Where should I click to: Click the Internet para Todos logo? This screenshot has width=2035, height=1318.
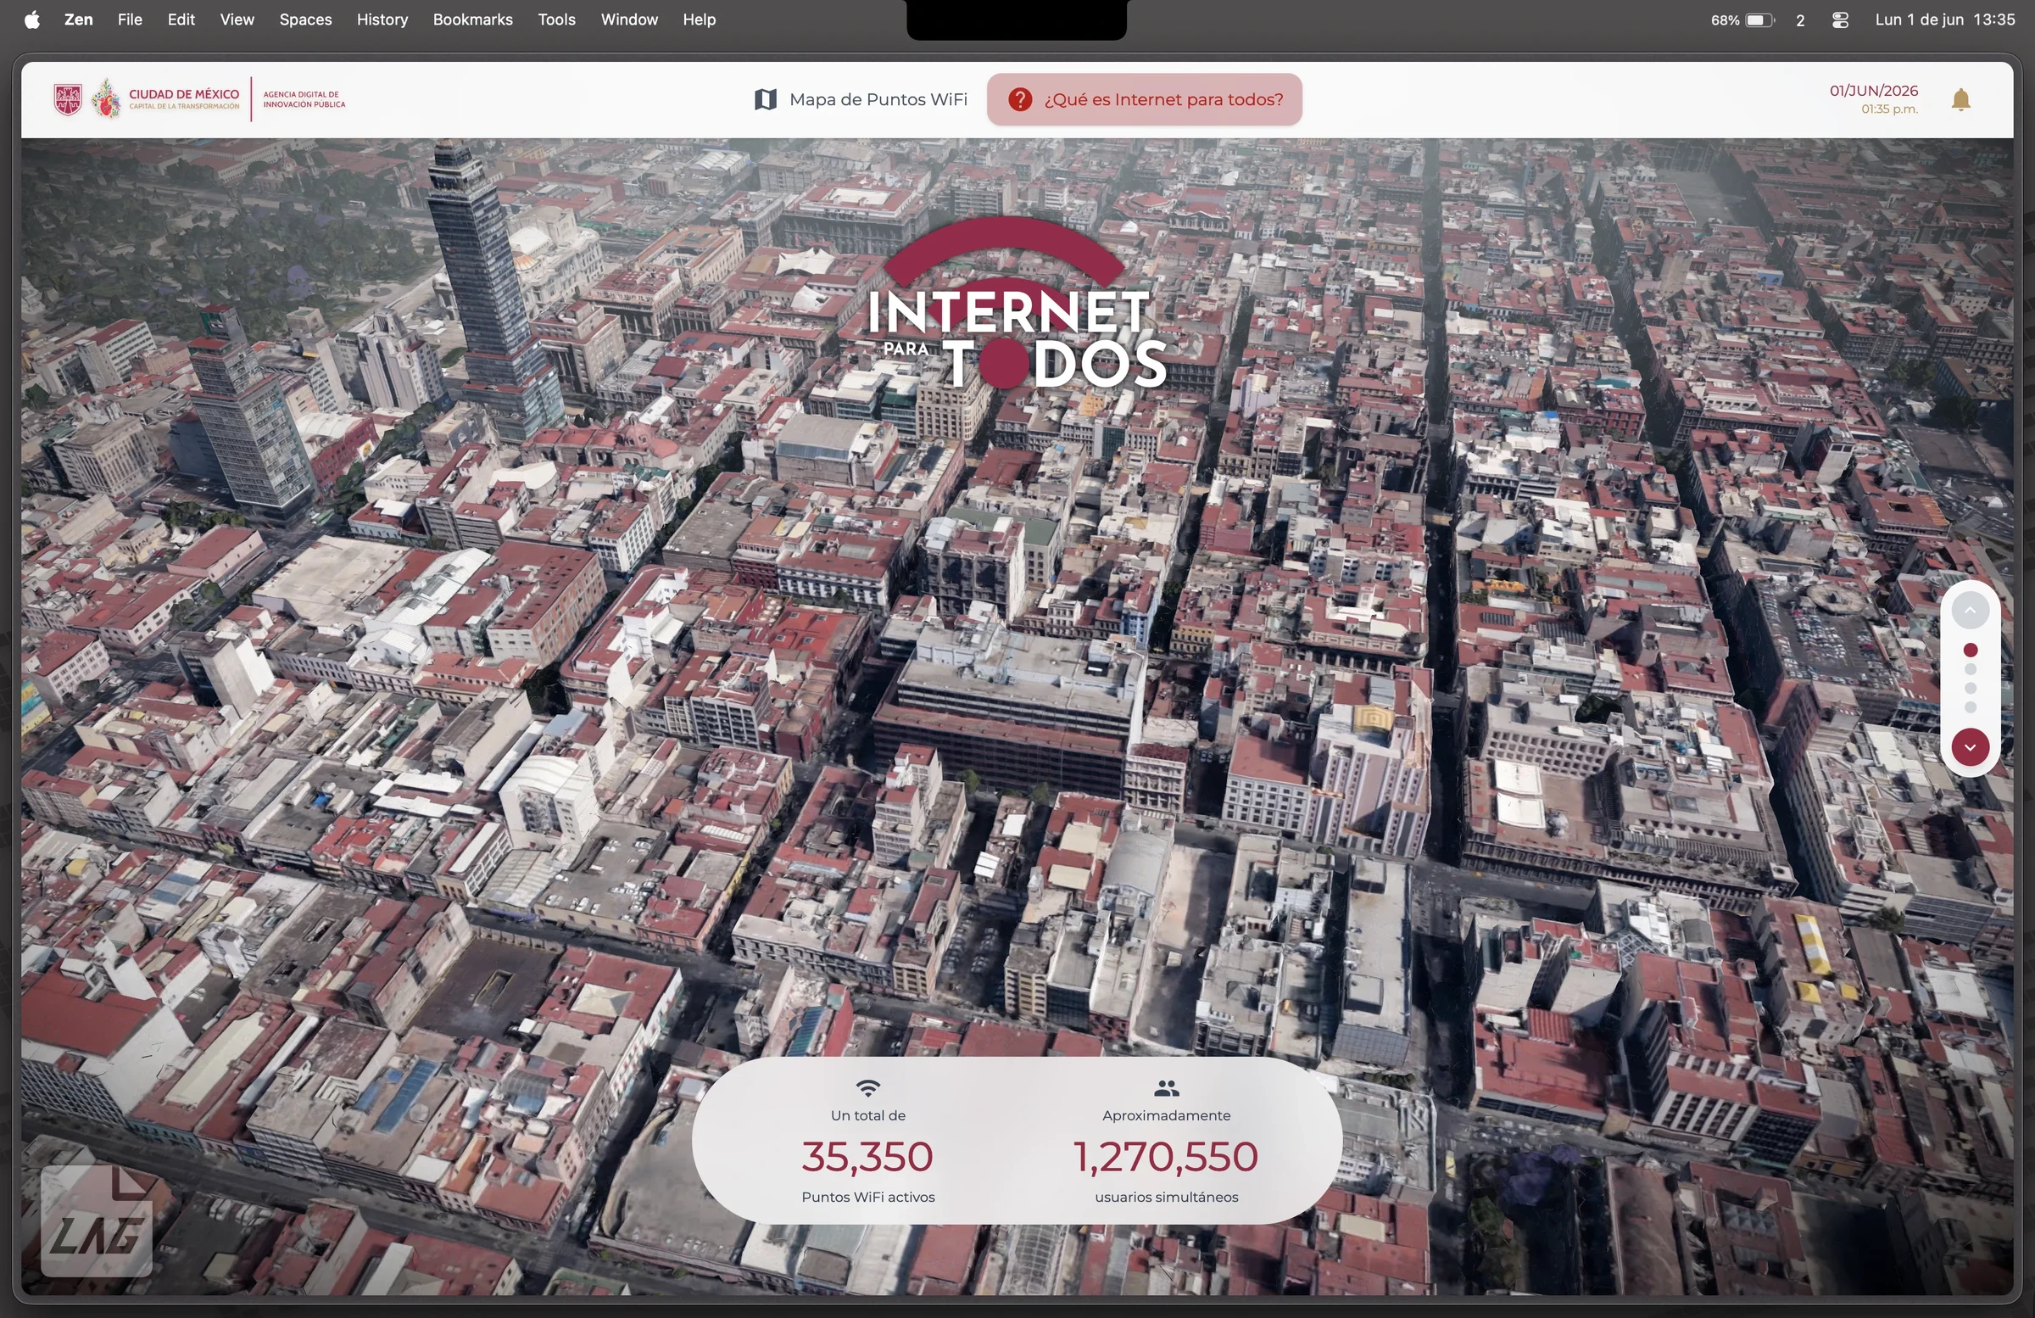tap(1016, 303)
